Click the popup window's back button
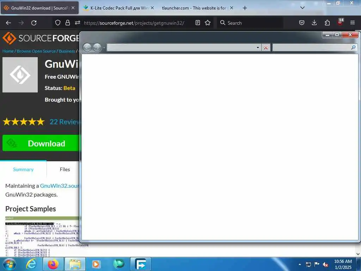Screen dimensions: 361x271 click(87, 48)
